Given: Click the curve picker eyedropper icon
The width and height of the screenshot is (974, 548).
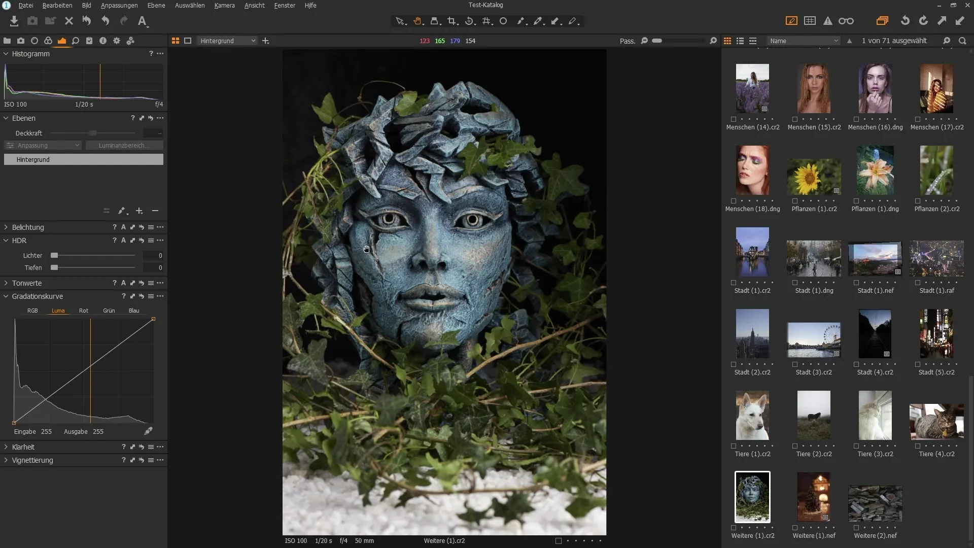Looking at the screenshot, I should (x=148, y=431).
